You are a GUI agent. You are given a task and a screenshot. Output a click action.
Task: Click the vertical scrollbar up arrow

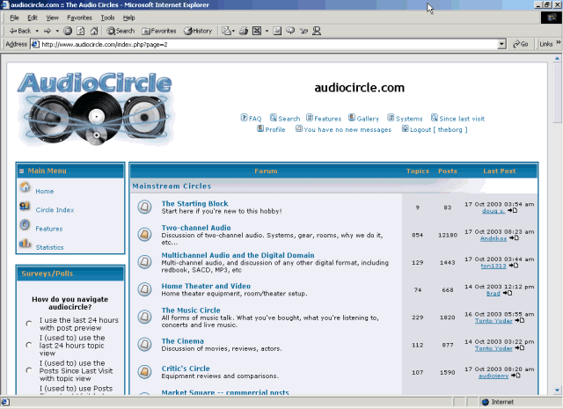557,58
